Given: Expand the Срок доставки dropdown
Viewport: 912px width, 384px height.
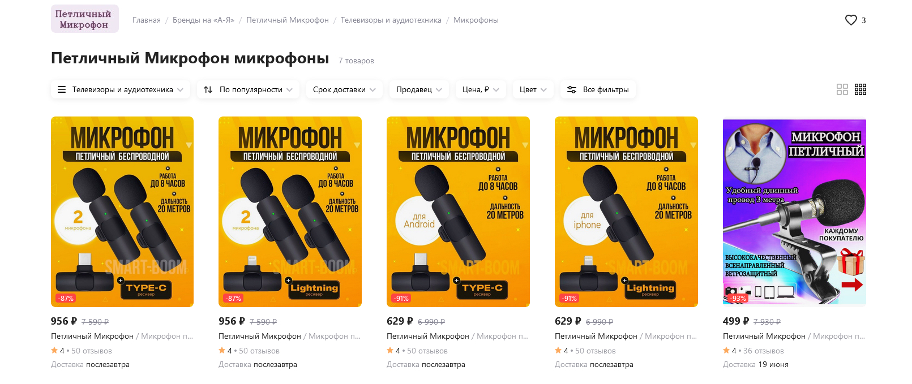Looking at the screenshot, I should click(x=344, y=89).
